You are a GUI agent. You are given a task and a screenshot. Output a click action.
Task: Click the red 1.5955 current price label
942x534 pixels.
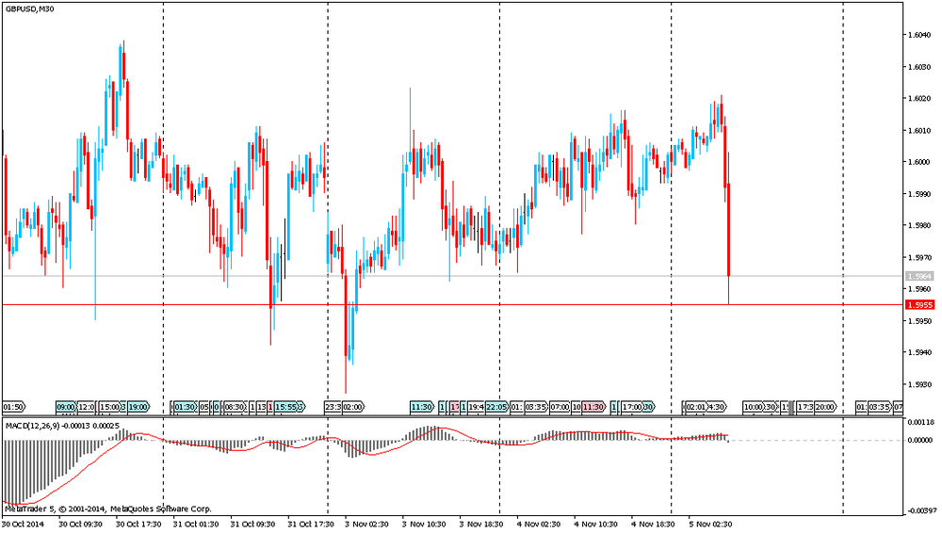pyautogui.click(x=918, y=305)
